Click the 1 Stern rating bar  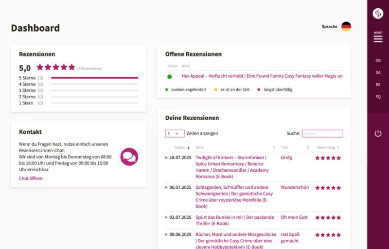pyautogui.click(x=94, y=103)
